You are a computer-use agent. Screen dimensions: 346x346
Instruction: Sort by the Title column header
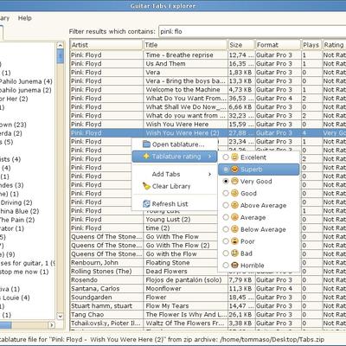(x=185, y=45)
